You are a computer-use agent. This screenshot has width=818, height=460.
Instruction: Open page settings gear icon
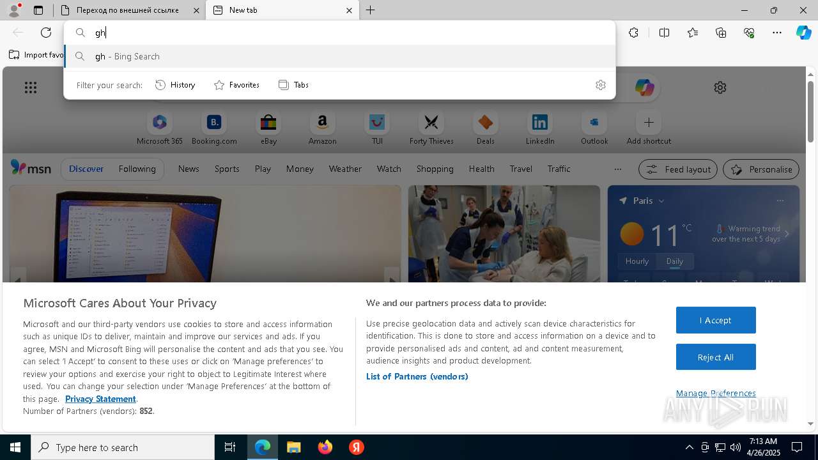click(720, 88)
